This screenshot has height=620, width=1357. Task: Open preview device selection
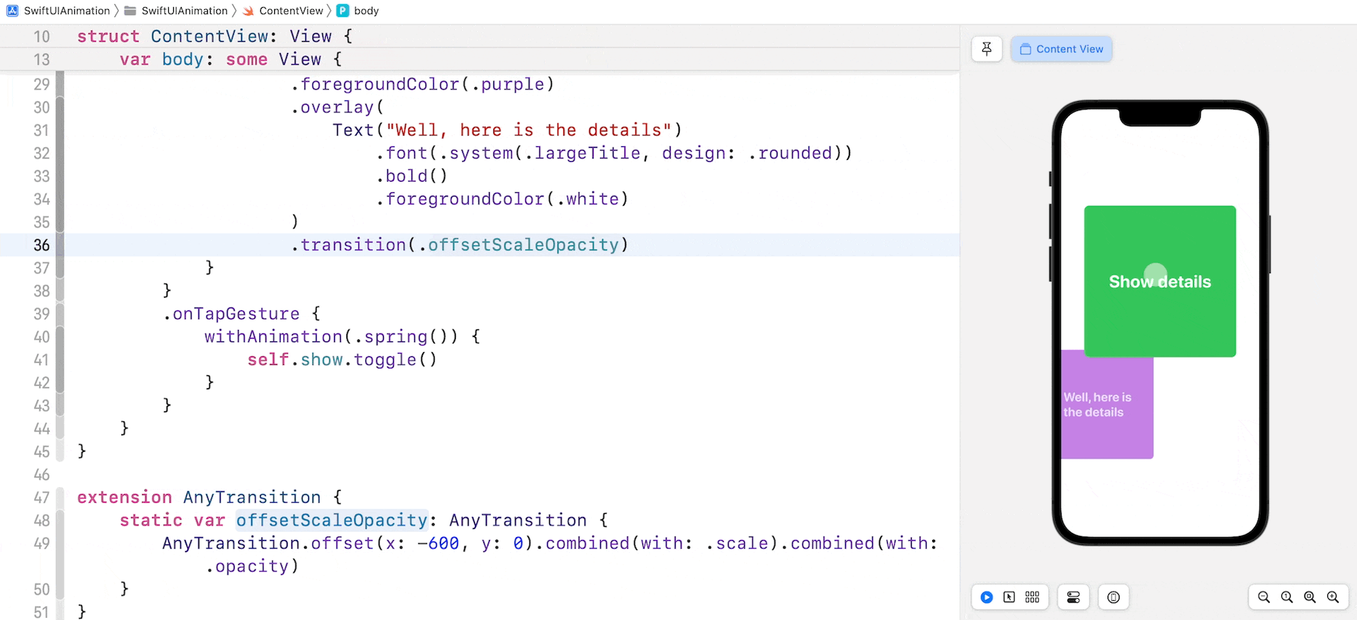click(x=1113, y=597)
